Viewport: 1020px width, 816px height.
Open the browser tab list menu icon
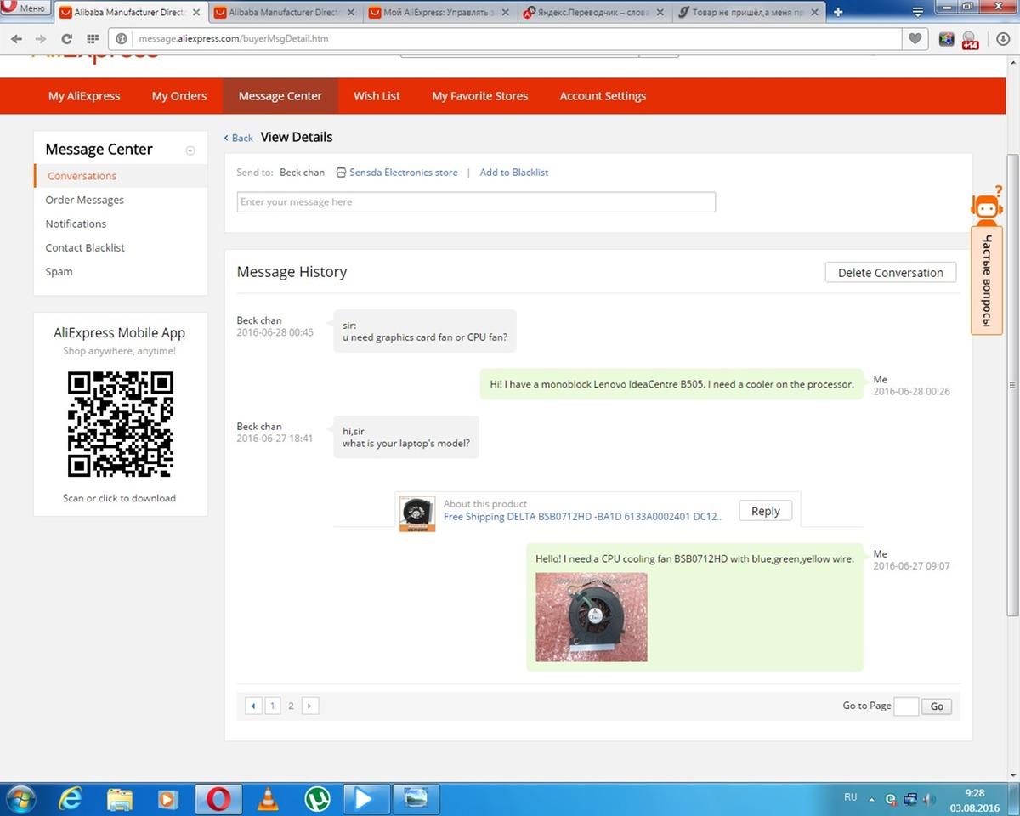(x=918, y=11)
